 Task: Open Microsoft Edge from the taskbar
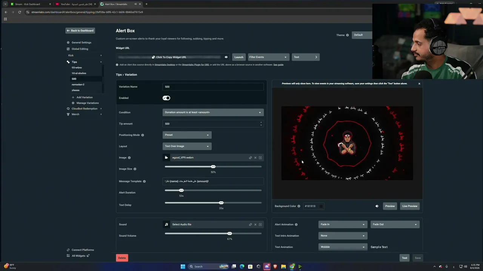242,266
